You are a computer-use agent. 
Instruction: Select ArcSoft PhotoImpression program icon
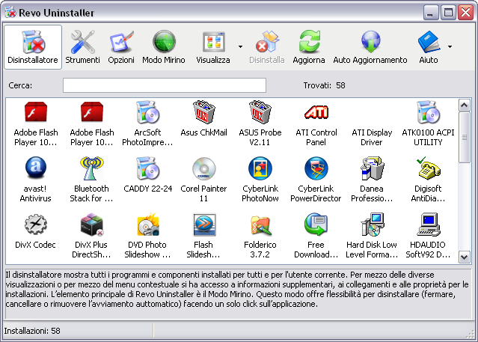point(147,112)
